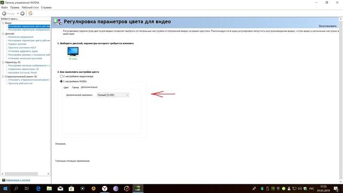The image size is (343, 193).
Task: Open the Правка menu
Action: coord(14,8)
